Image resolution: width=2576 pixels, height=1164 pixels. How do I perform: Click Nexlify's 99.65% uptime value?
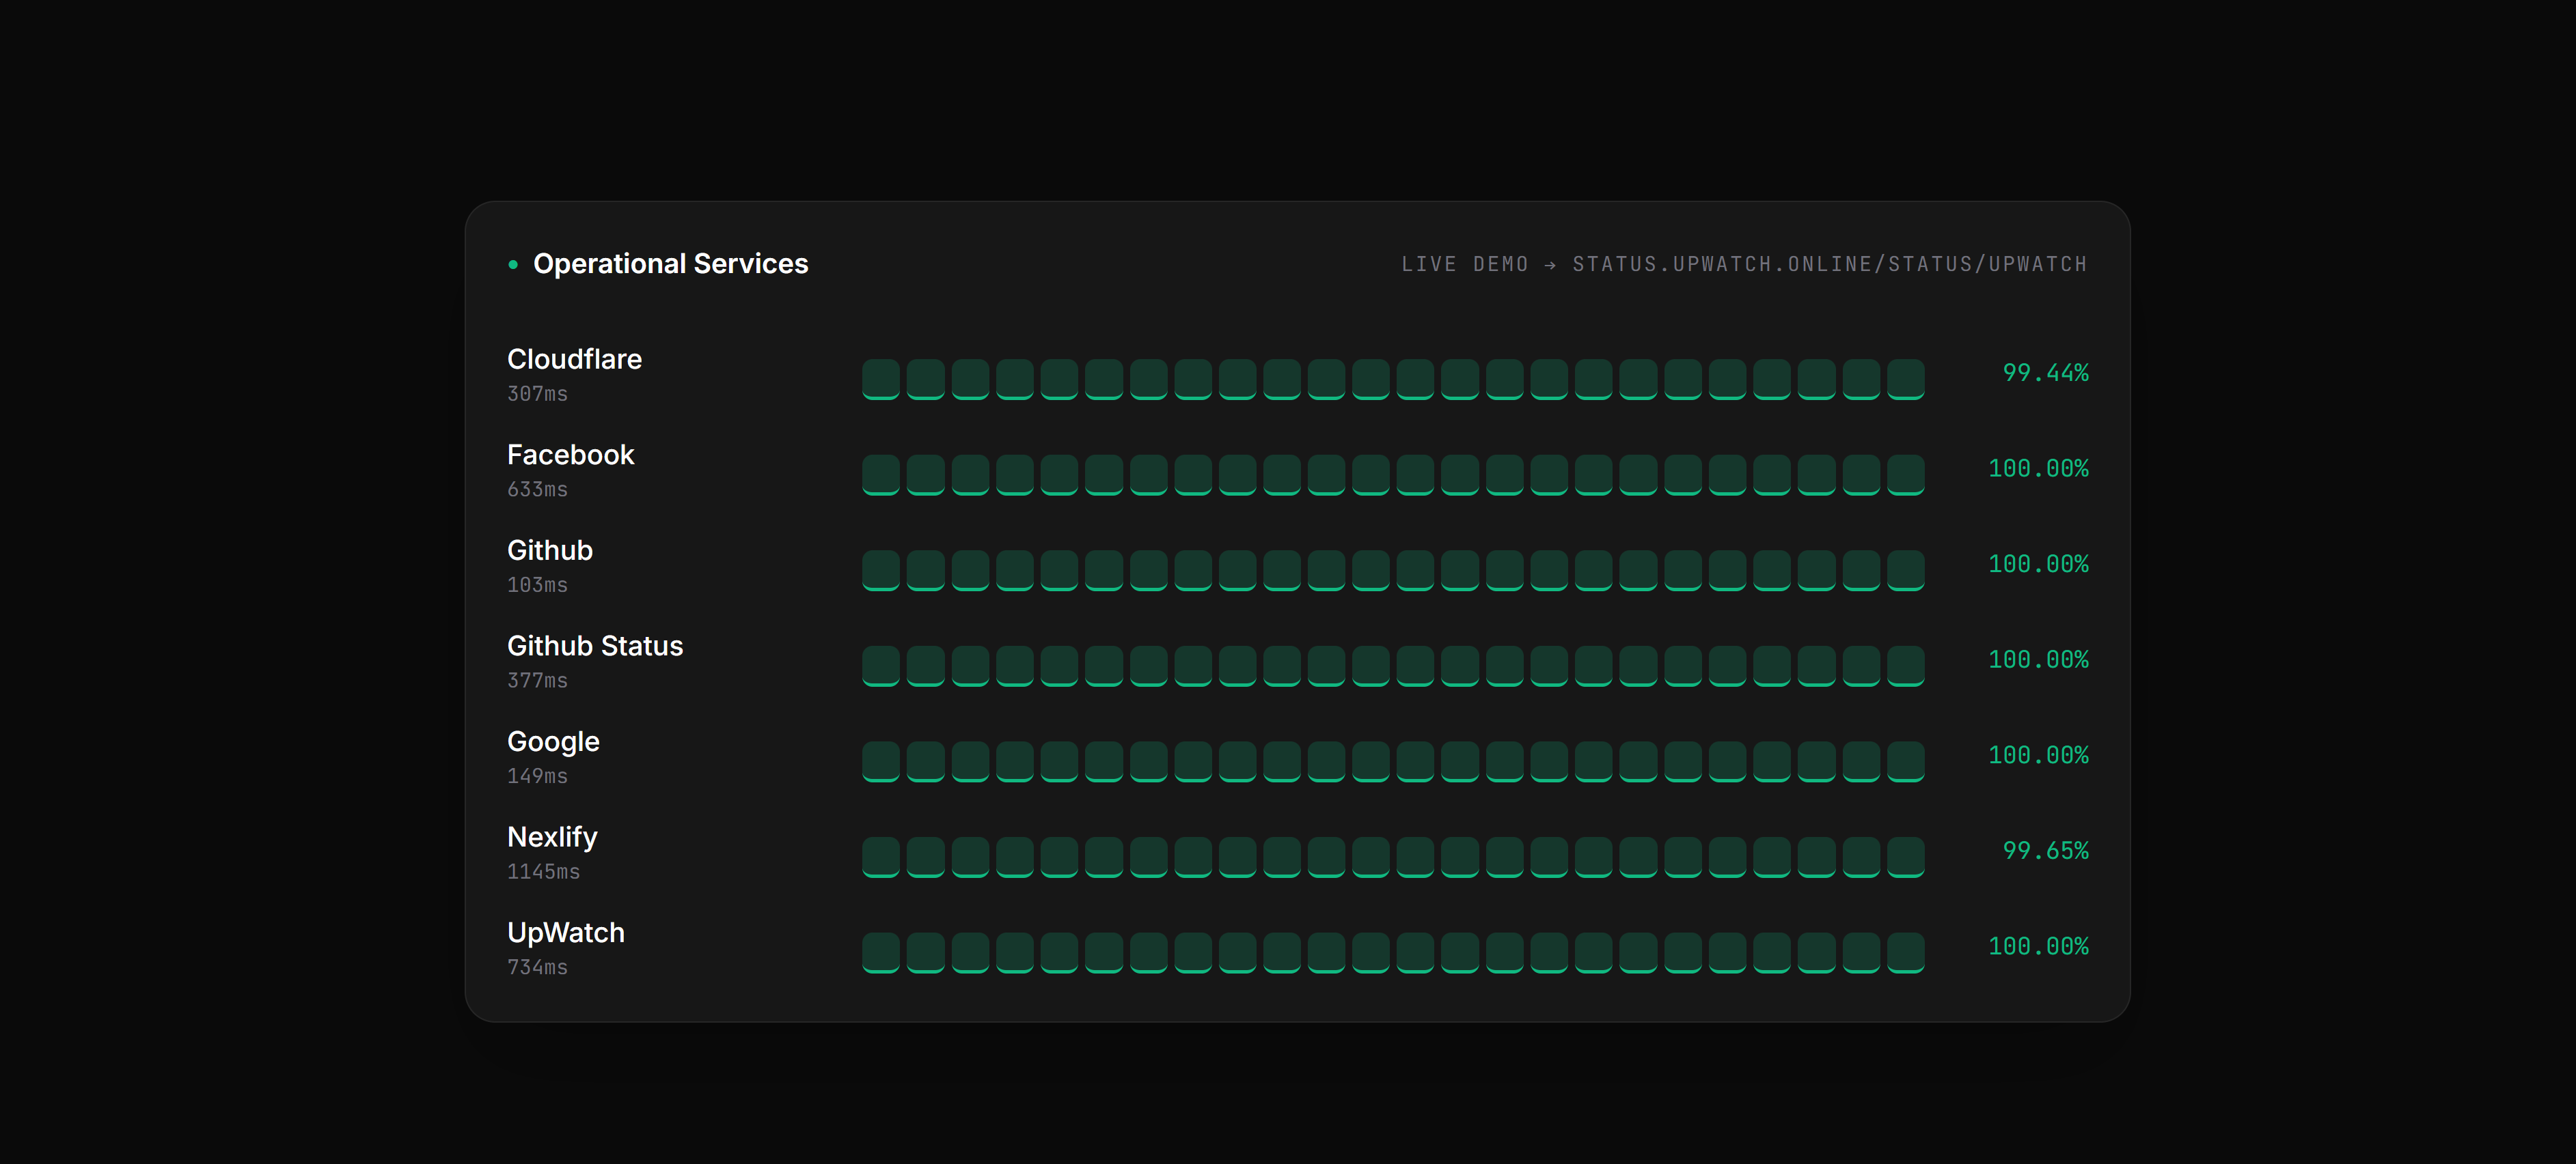(2045, 850)
